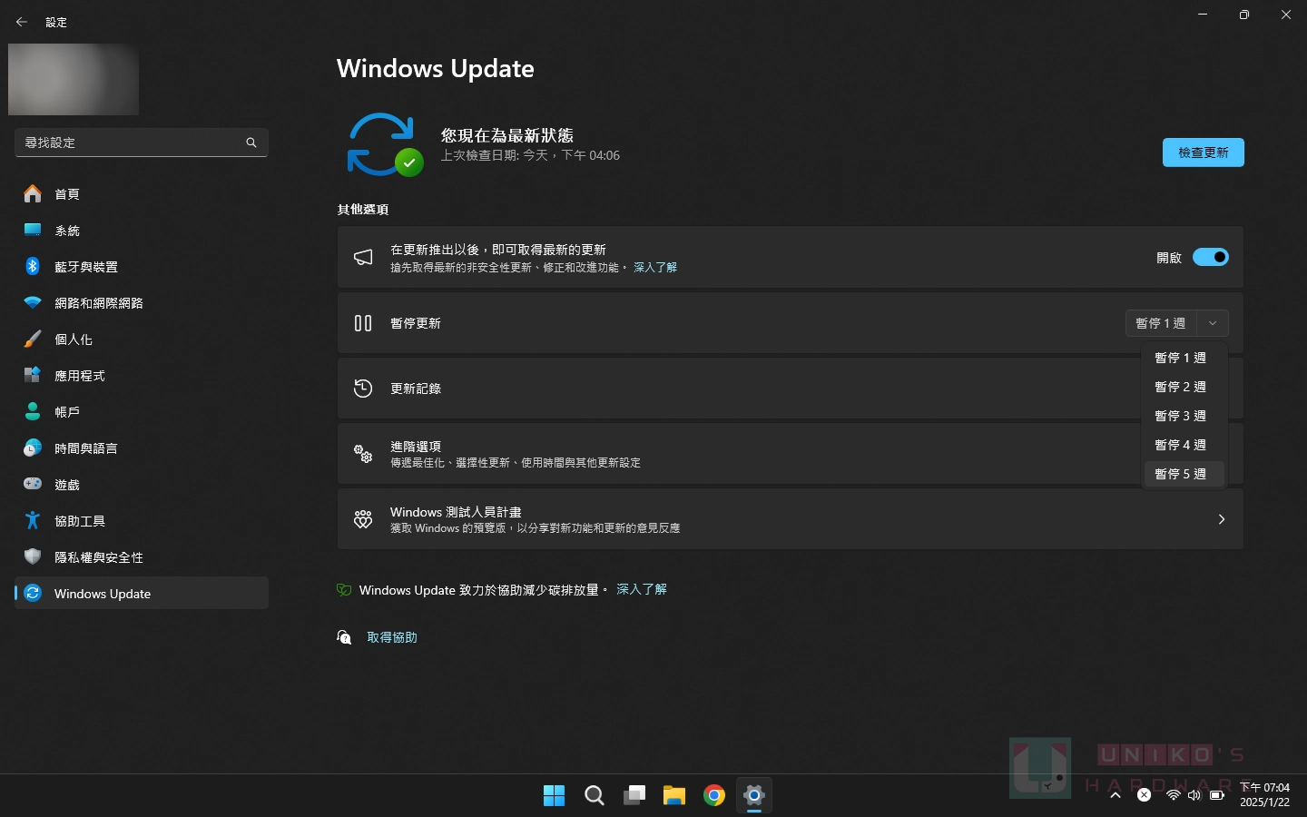Click the Insider Program hearts icon
The image size is (1307, 817).
363,519
